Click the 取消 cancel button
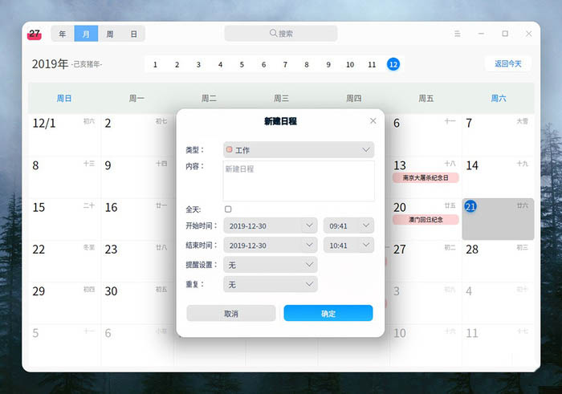Screen dimensions: 562x394 tap(231, 314)
